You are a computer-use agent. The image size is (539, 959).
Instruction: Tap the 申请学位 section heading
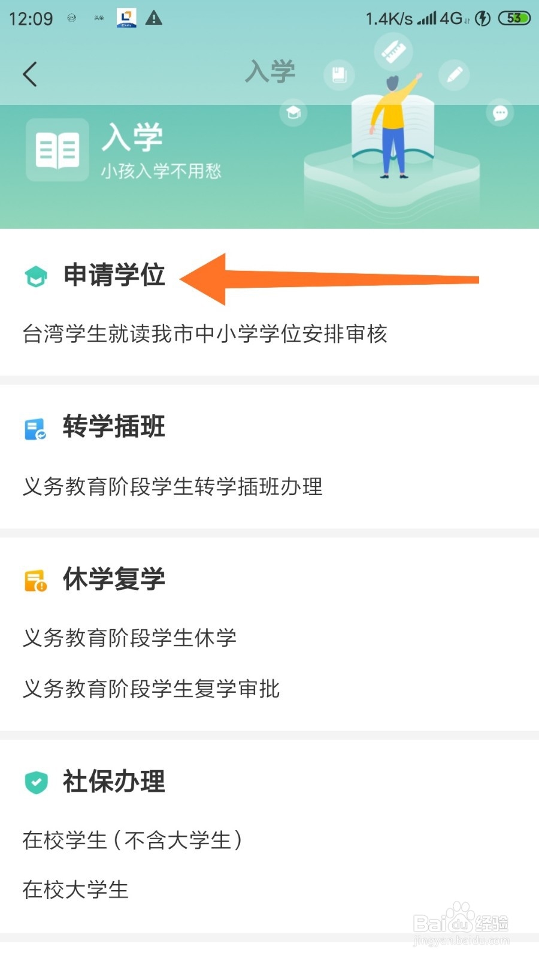coord(114,275)
